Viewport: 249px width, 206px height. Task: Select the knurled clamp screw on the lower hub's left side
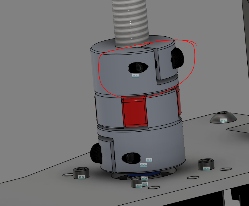(x=96, y=153)
